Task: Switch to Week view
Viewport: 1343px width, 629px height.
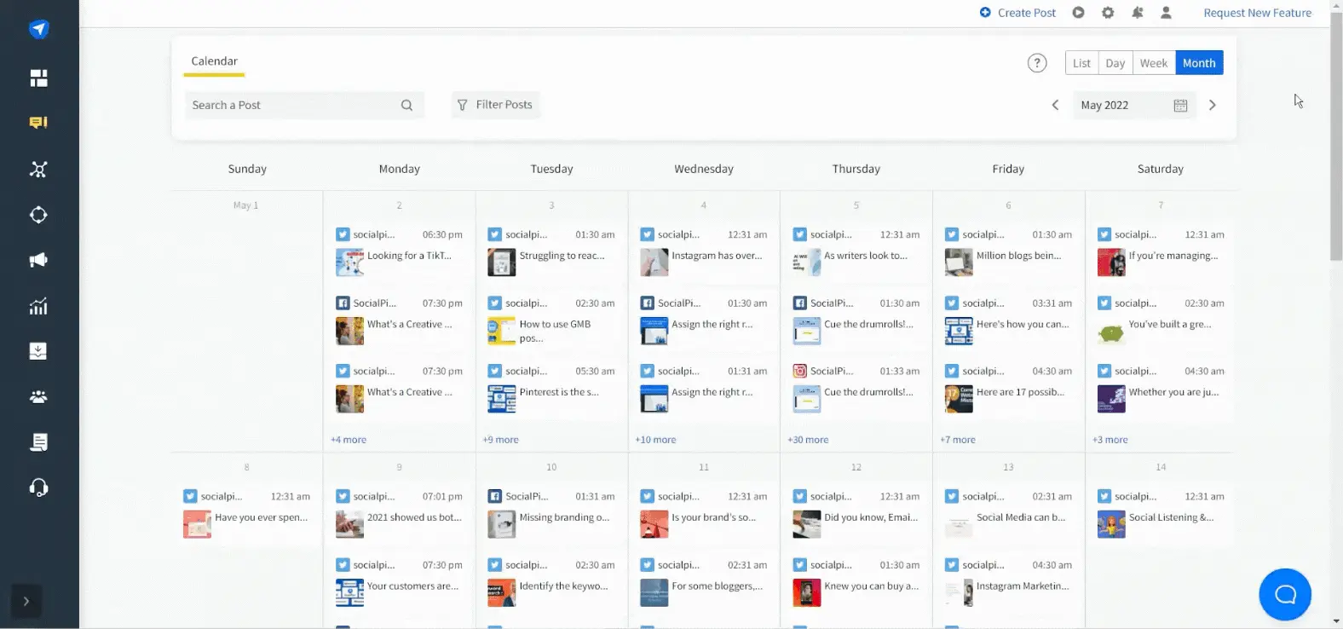Action: click(x=1153, y=63)
